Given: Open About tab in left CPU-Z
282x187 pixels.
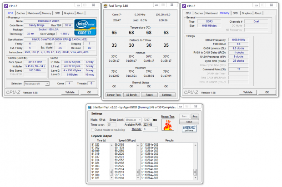Looking at the screenshot, I should point(80,13).
